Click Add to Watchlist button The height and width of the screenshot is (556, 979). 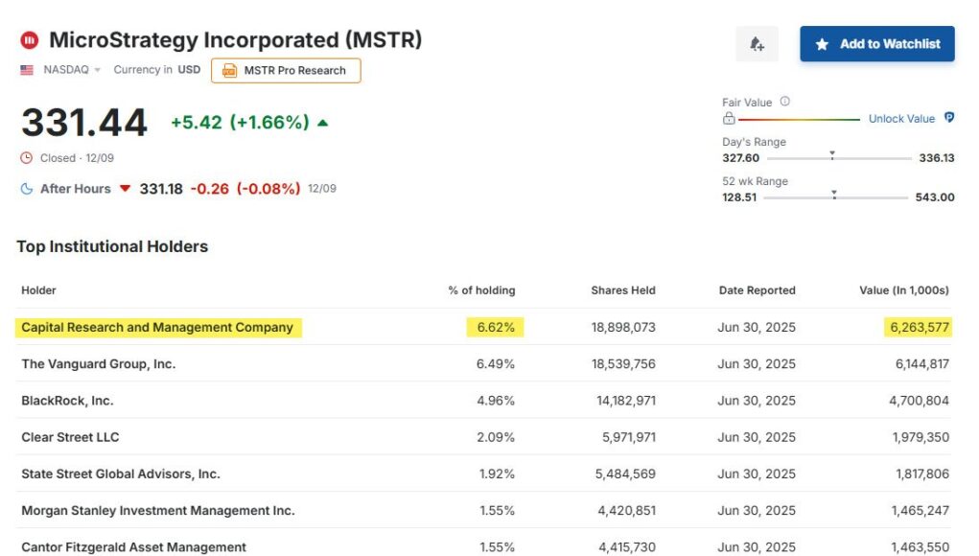pos(877,44)
